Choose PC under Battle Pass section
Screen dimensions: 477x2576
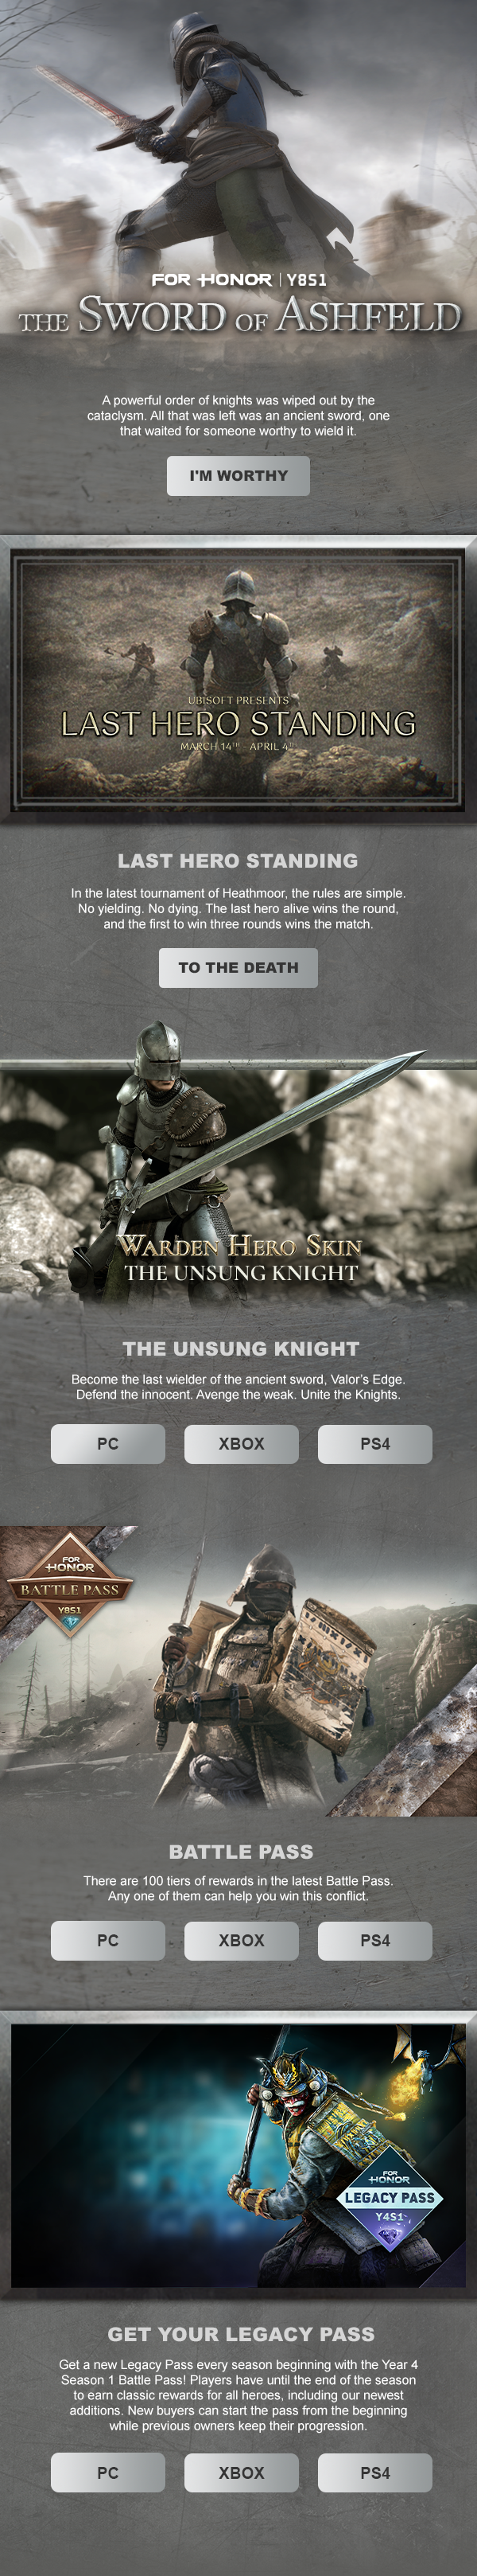click(x=108, y=1940)
